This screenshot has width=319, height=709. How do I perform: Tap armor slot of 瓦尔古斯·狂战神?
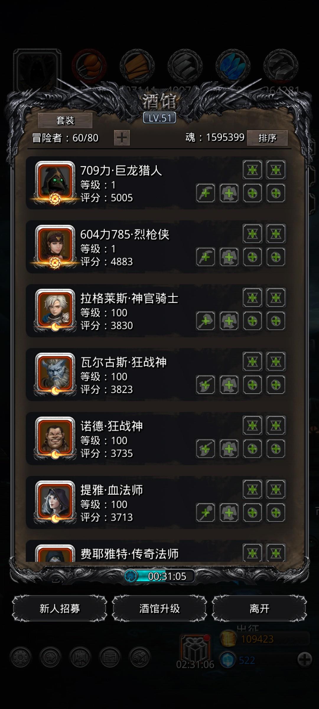(229, 385)
